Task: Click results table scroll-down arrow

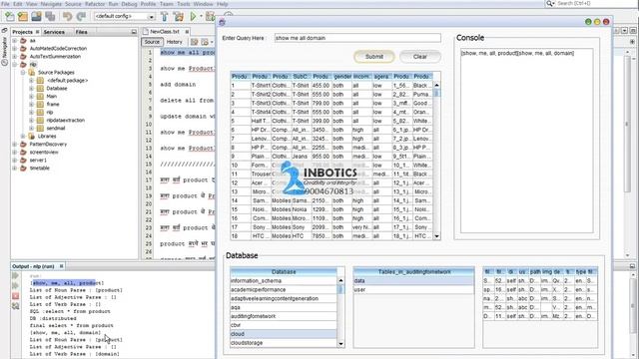Action: 437,236
